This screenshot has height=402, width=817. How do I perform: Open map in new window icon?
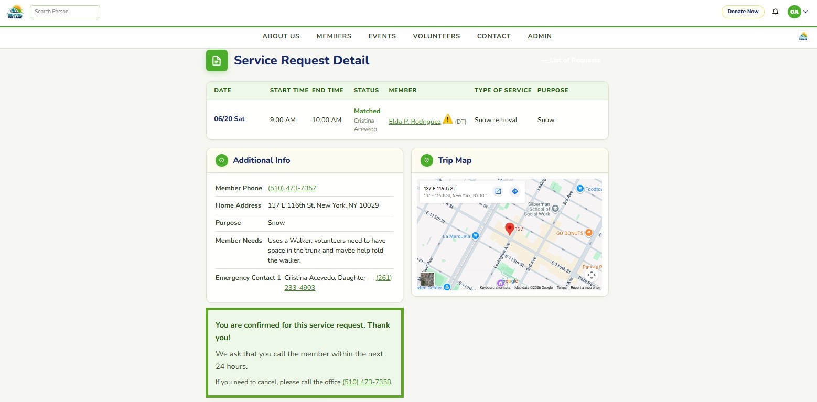tap(498, 191)
